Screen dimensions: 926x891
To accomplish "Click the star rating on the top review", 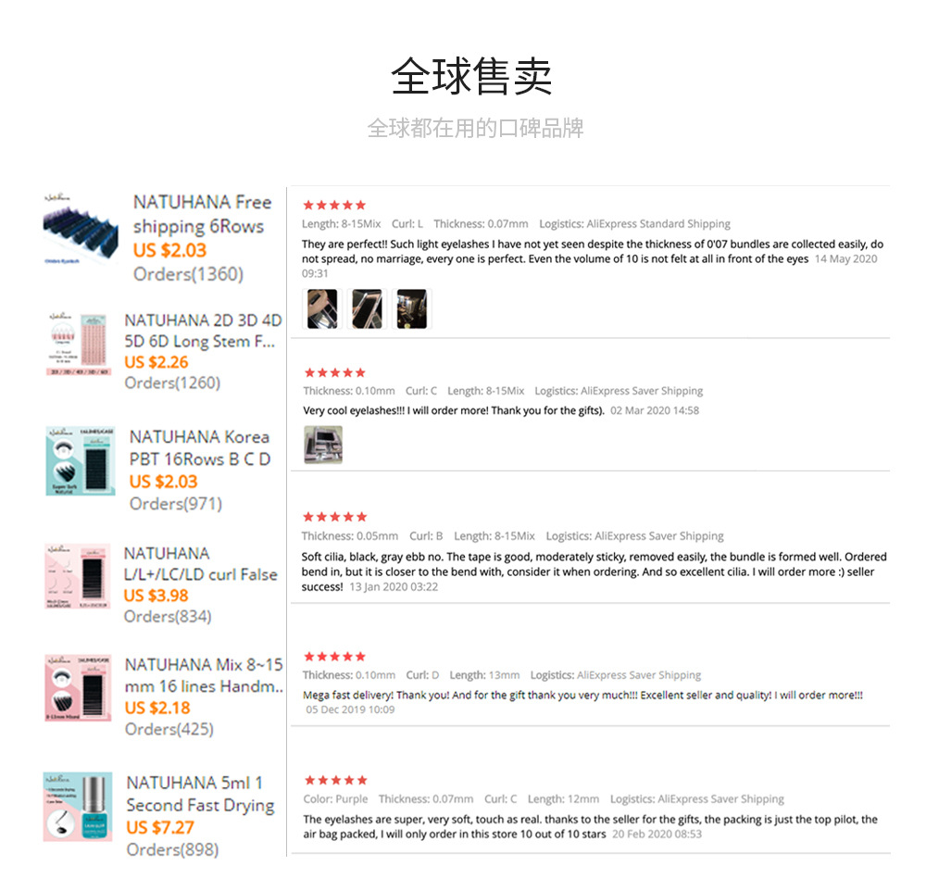I will tap(334, 205).
